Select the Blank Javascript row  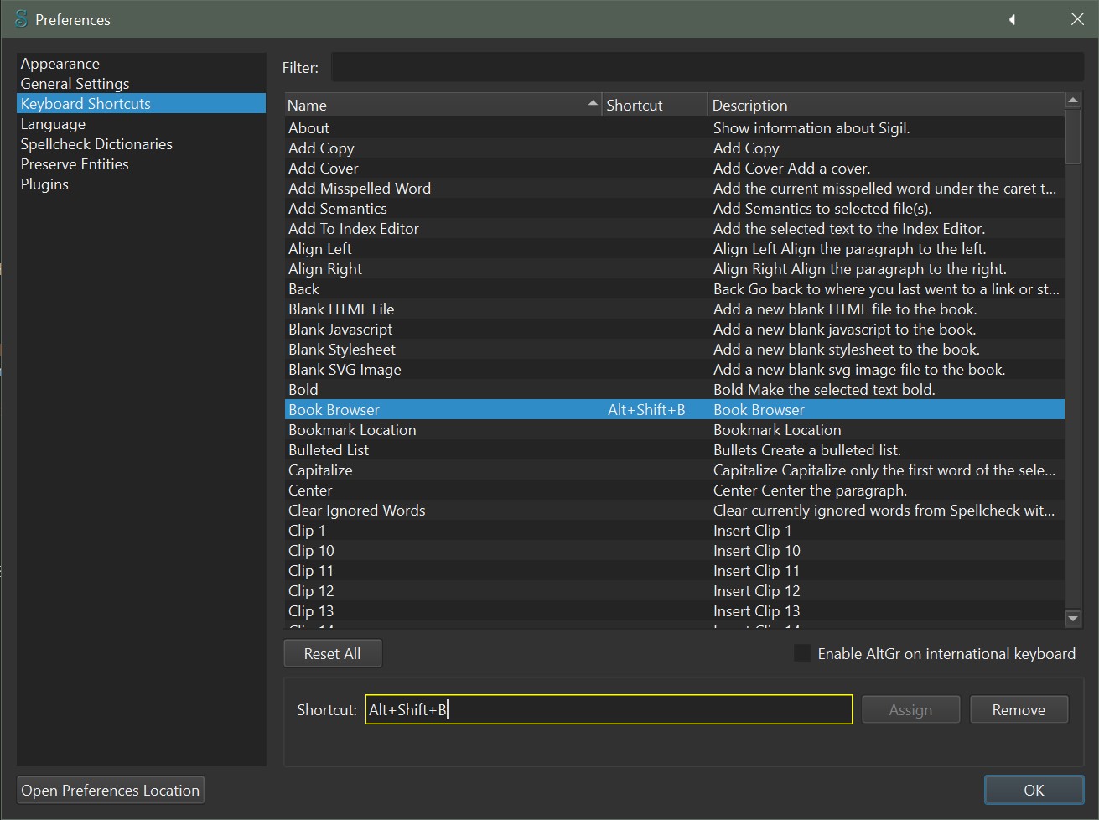point(674,330)
